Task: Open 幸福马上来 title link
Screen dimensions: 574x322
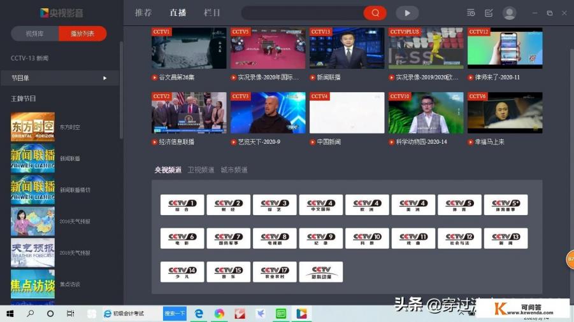Action: 489,142
